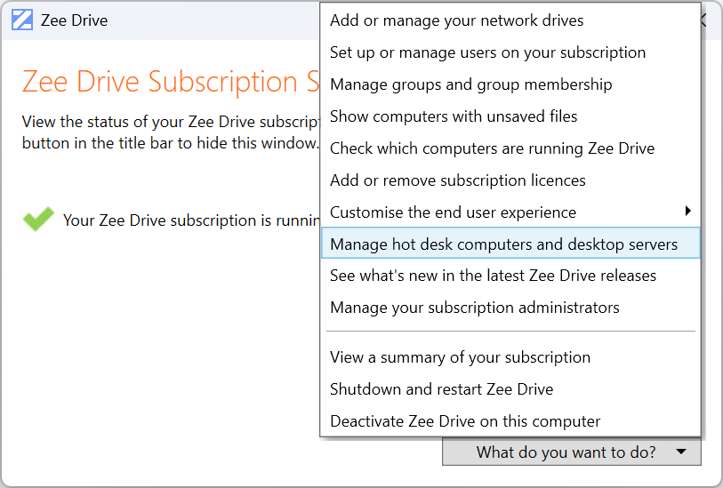Click the Zee Drive logo icon
The image size is (723, 488).
click(x=22, y=20)
